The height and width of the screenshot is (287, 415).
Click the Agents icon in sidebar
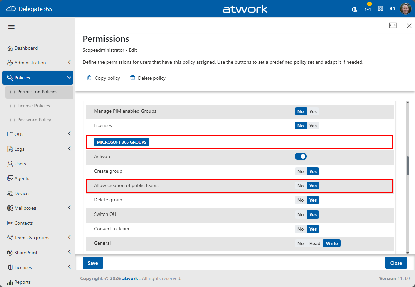10,178
